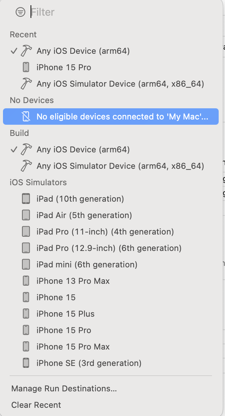Select checked Any iOS Device (arm64) under Recent
Image resolution: width=225 pixels, height=416 pixels.
(83, 51)
